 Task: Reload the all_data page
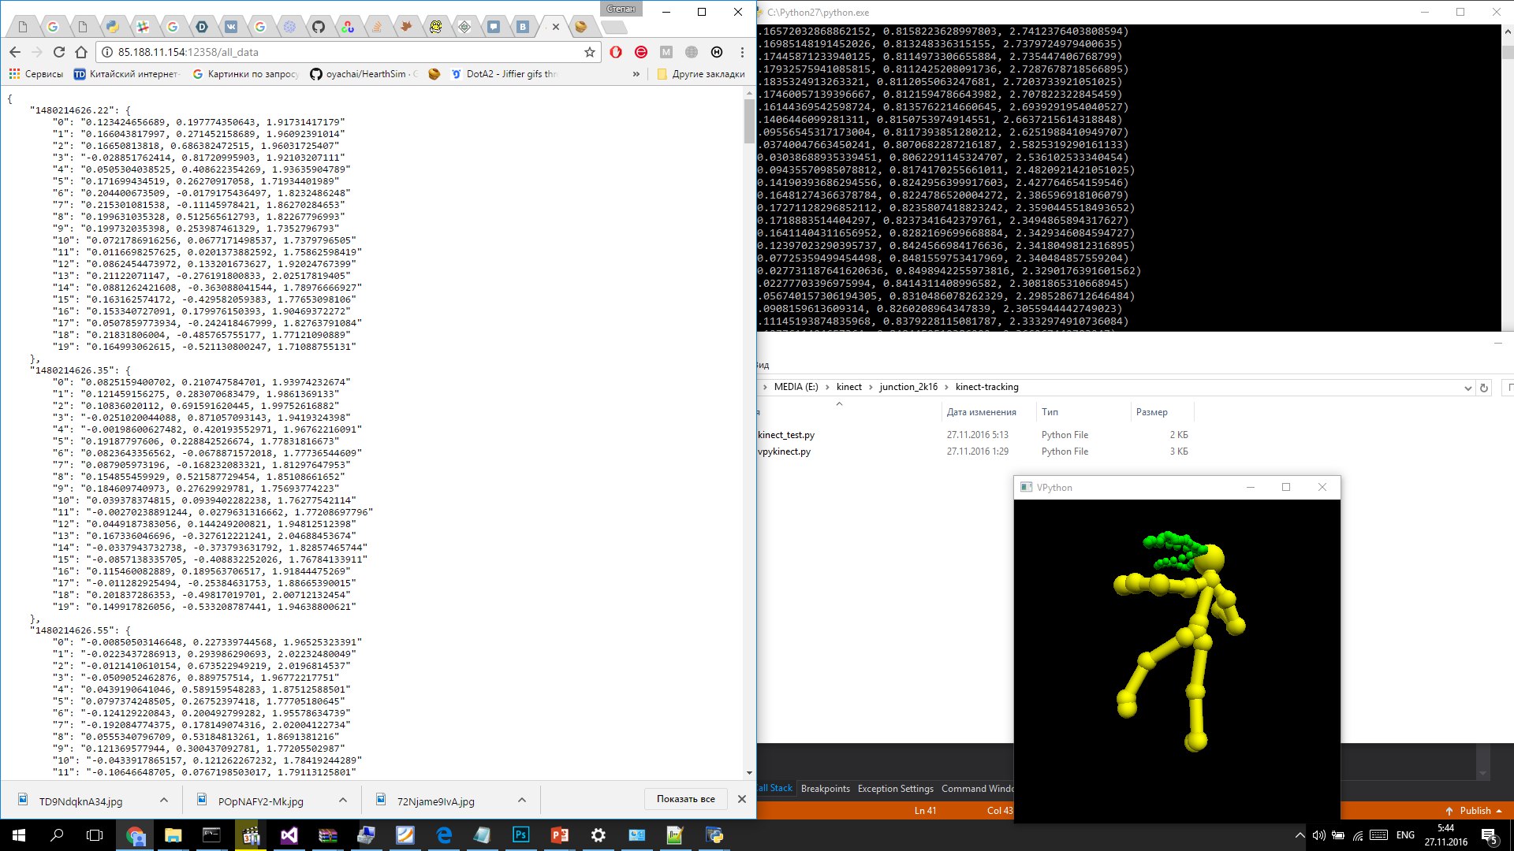[59, 52]
